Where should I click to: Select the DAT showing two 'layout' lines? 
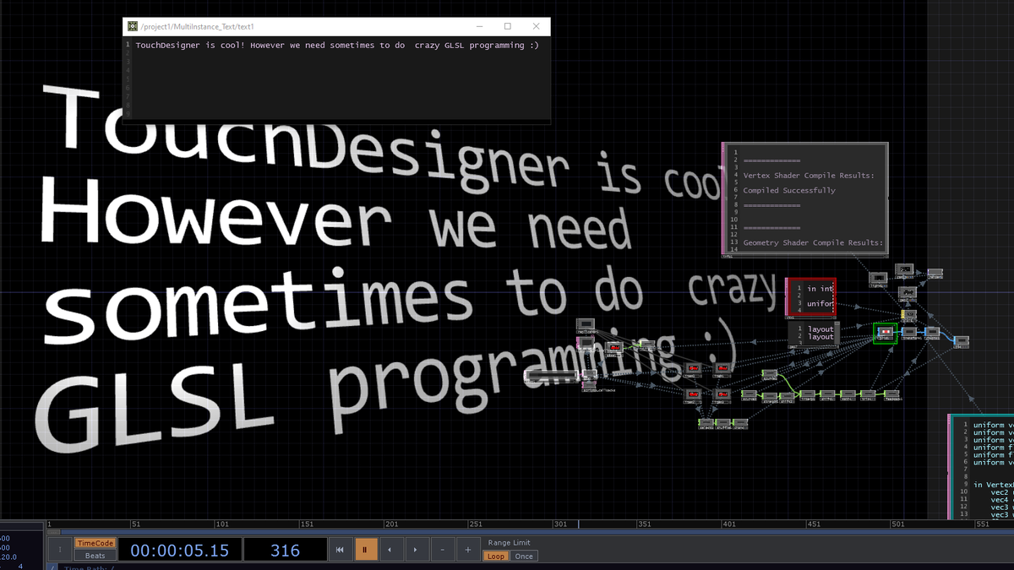coord(814,334)
